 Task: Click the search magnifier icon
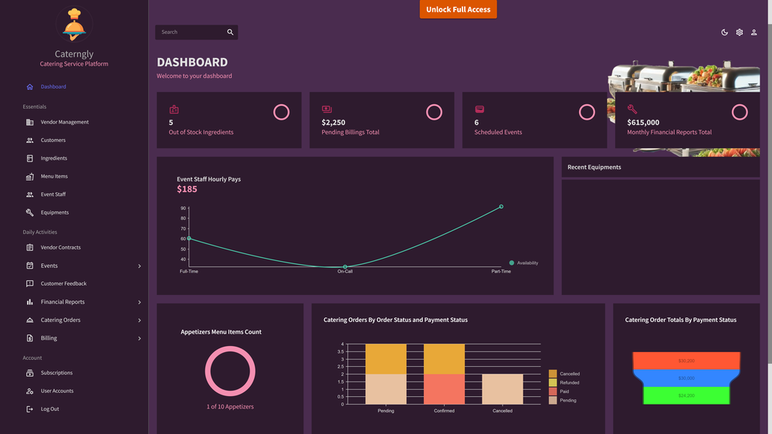tap(230, 32)
